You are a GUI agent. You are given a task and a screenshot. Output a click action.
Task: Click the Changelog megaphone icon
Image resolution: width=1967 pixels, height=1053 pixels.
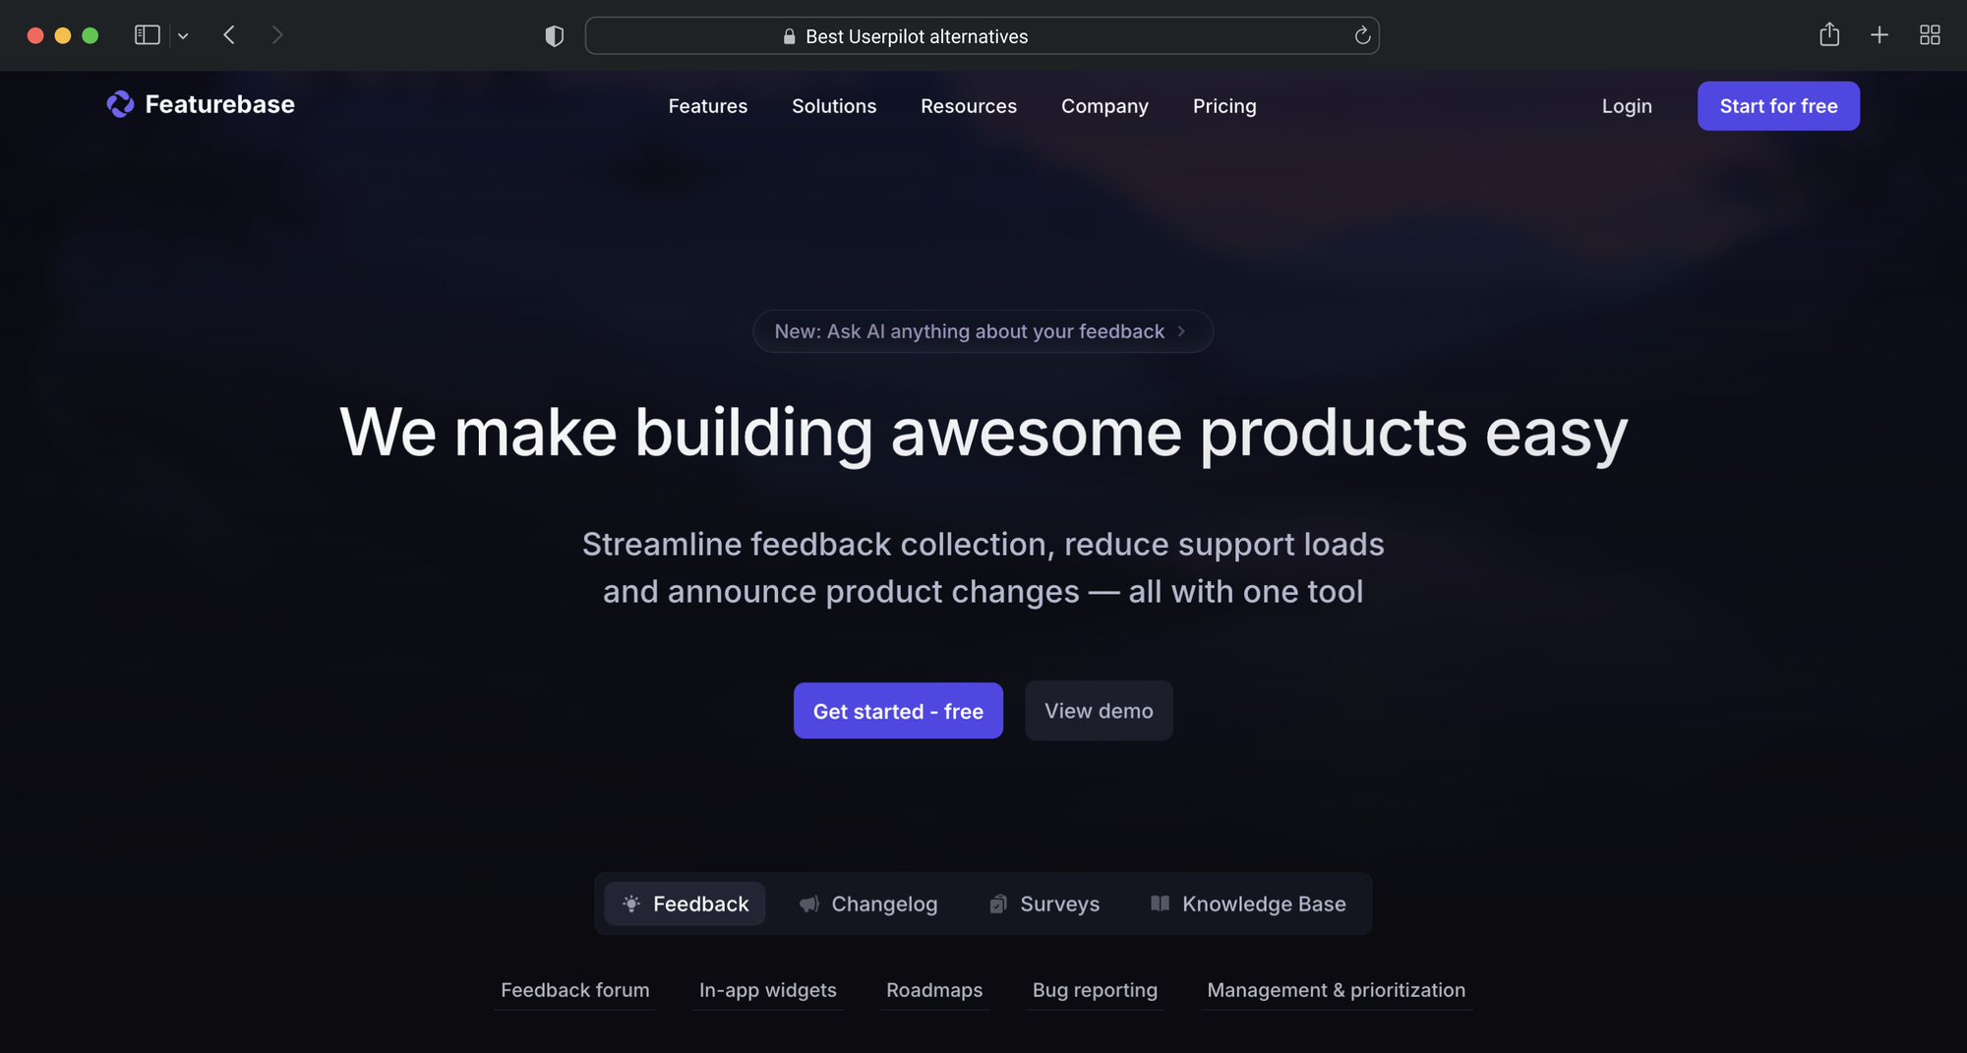tap(808, 904)
